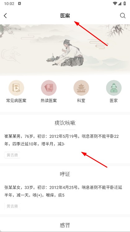Tap the 科室 label text

(x=81, y=101)
